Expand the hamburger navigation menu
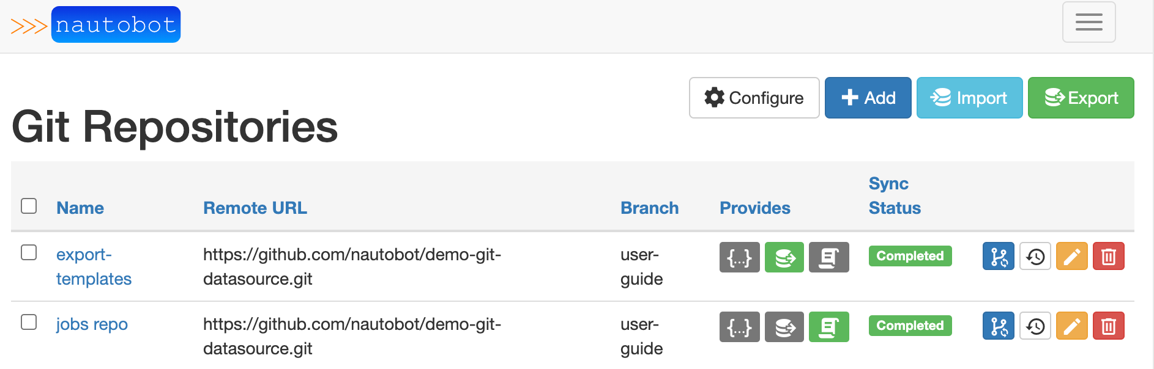 pyautogui.click(x=1089, y=23)
